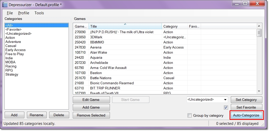Click the Delete category button
Screen dimensions: 269x131
[x=59, y=115]
